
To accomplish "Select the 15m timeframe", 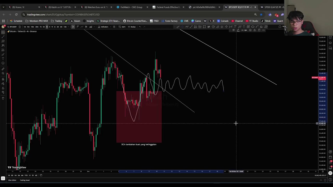I will click(x=33, y=27).
